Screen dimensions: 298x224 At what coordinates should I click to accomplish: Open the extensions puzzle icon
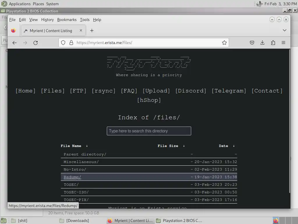[273, 43]
